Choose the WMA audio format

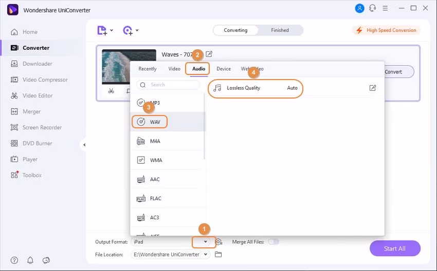pyautogui.click(x=168, y=160)
